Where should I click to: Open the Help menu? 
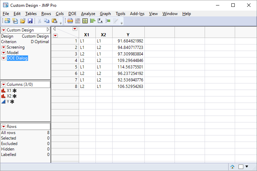187,14
